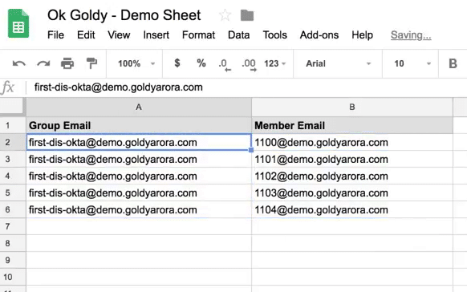Open the Arial font dropdown

(338, 63)
